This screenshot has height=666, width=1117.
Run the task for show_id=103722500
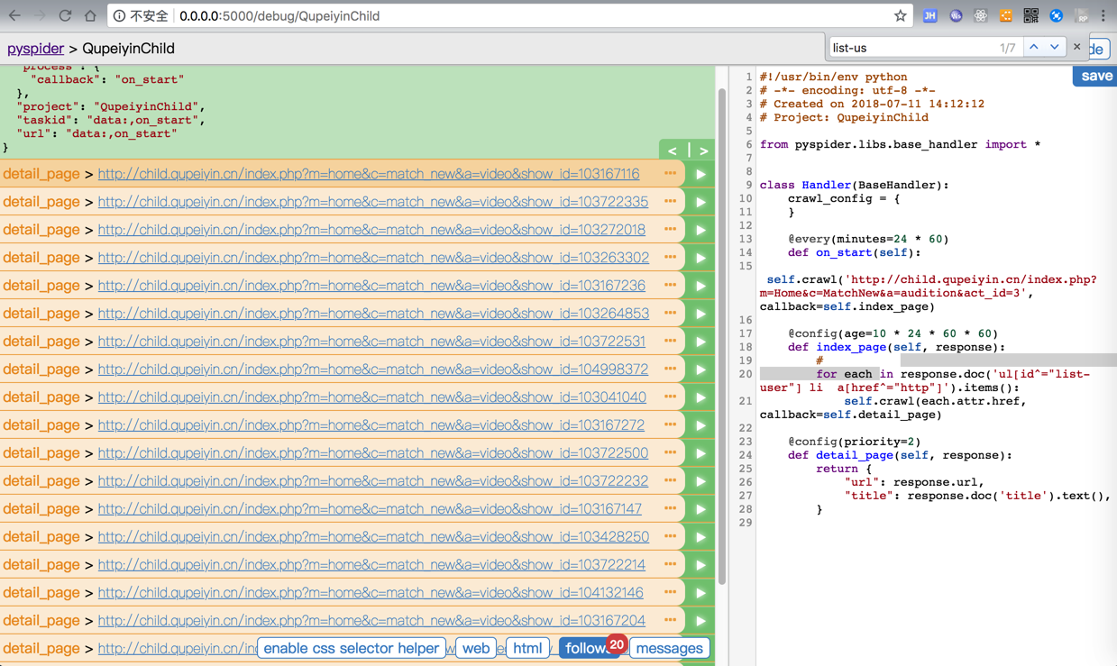(700, 453)
